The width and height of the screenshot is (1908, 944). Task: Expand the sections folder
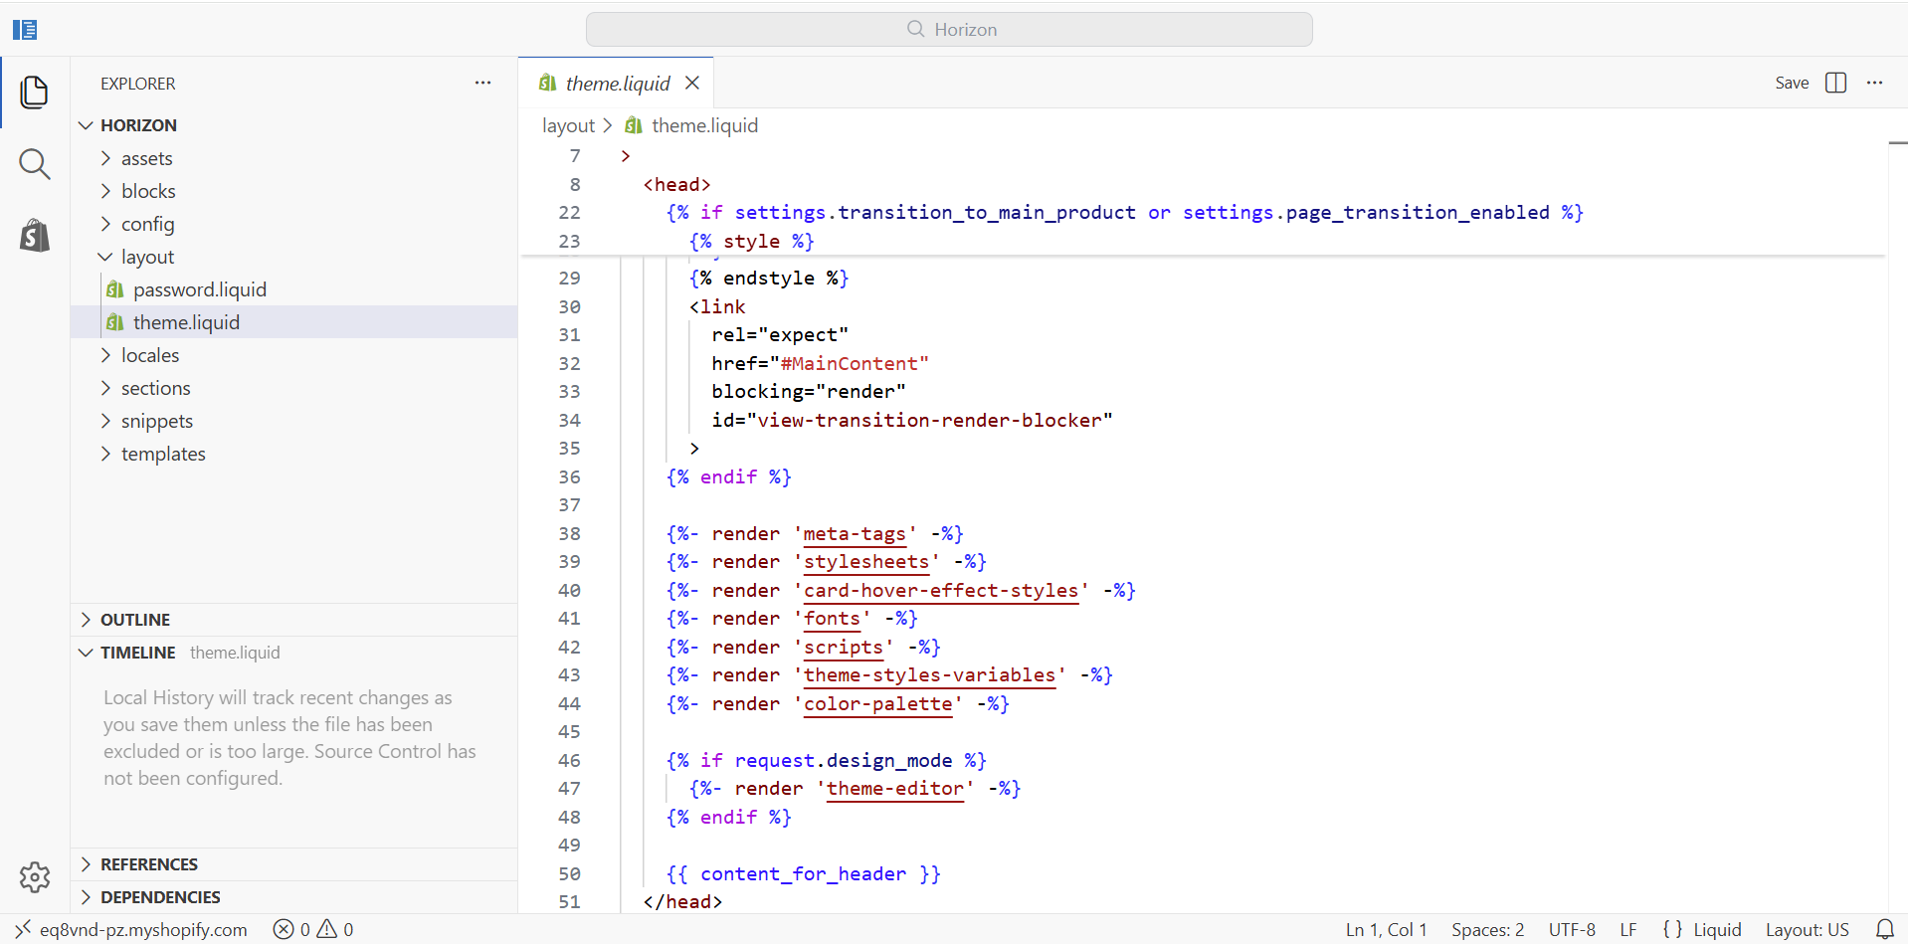coord(105,388)
